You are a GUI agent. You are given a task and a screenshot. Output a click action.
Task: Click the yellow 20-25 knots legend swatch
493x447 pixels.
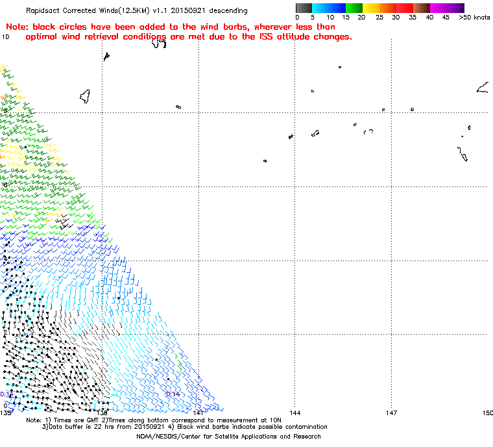[371, 8]
